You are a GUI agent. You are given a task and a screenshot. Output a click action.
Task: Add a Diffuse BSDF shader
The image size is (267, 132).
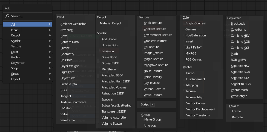pos(110,45)
